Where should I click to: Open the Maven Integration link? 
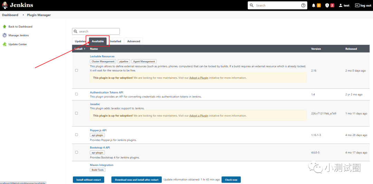click(102, 165)
